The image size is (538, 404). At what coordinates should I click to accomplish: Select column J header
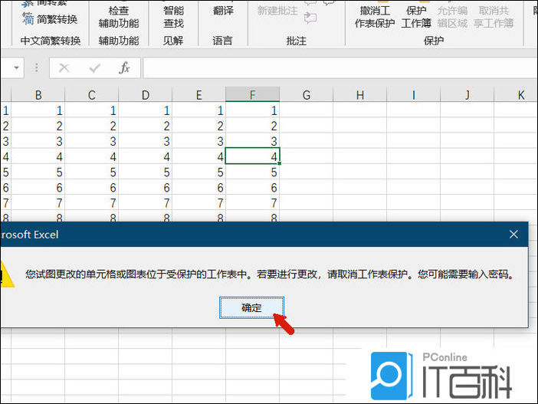[467, 94]
